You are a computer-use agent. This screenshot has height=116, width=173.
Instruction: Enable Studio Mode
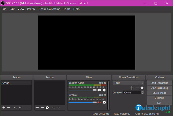(159, 93)
